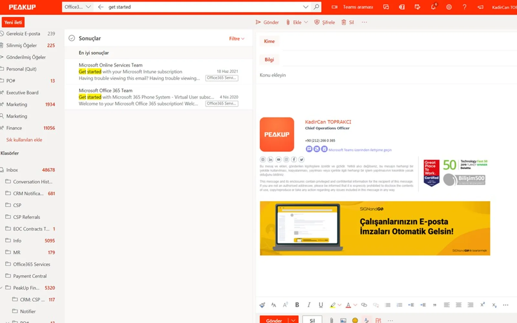Screen dimensions: 517x323
Task: Click the Yeni ileti button
Action: (x=13, y=22)
